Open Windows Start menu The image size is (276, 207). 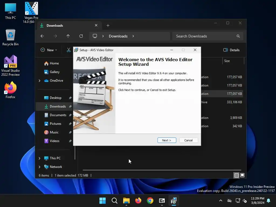[103, 201]
